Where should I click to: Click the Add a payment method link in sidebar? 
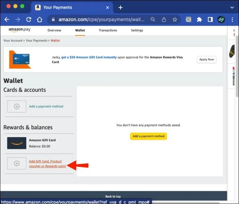click(46, 106)
